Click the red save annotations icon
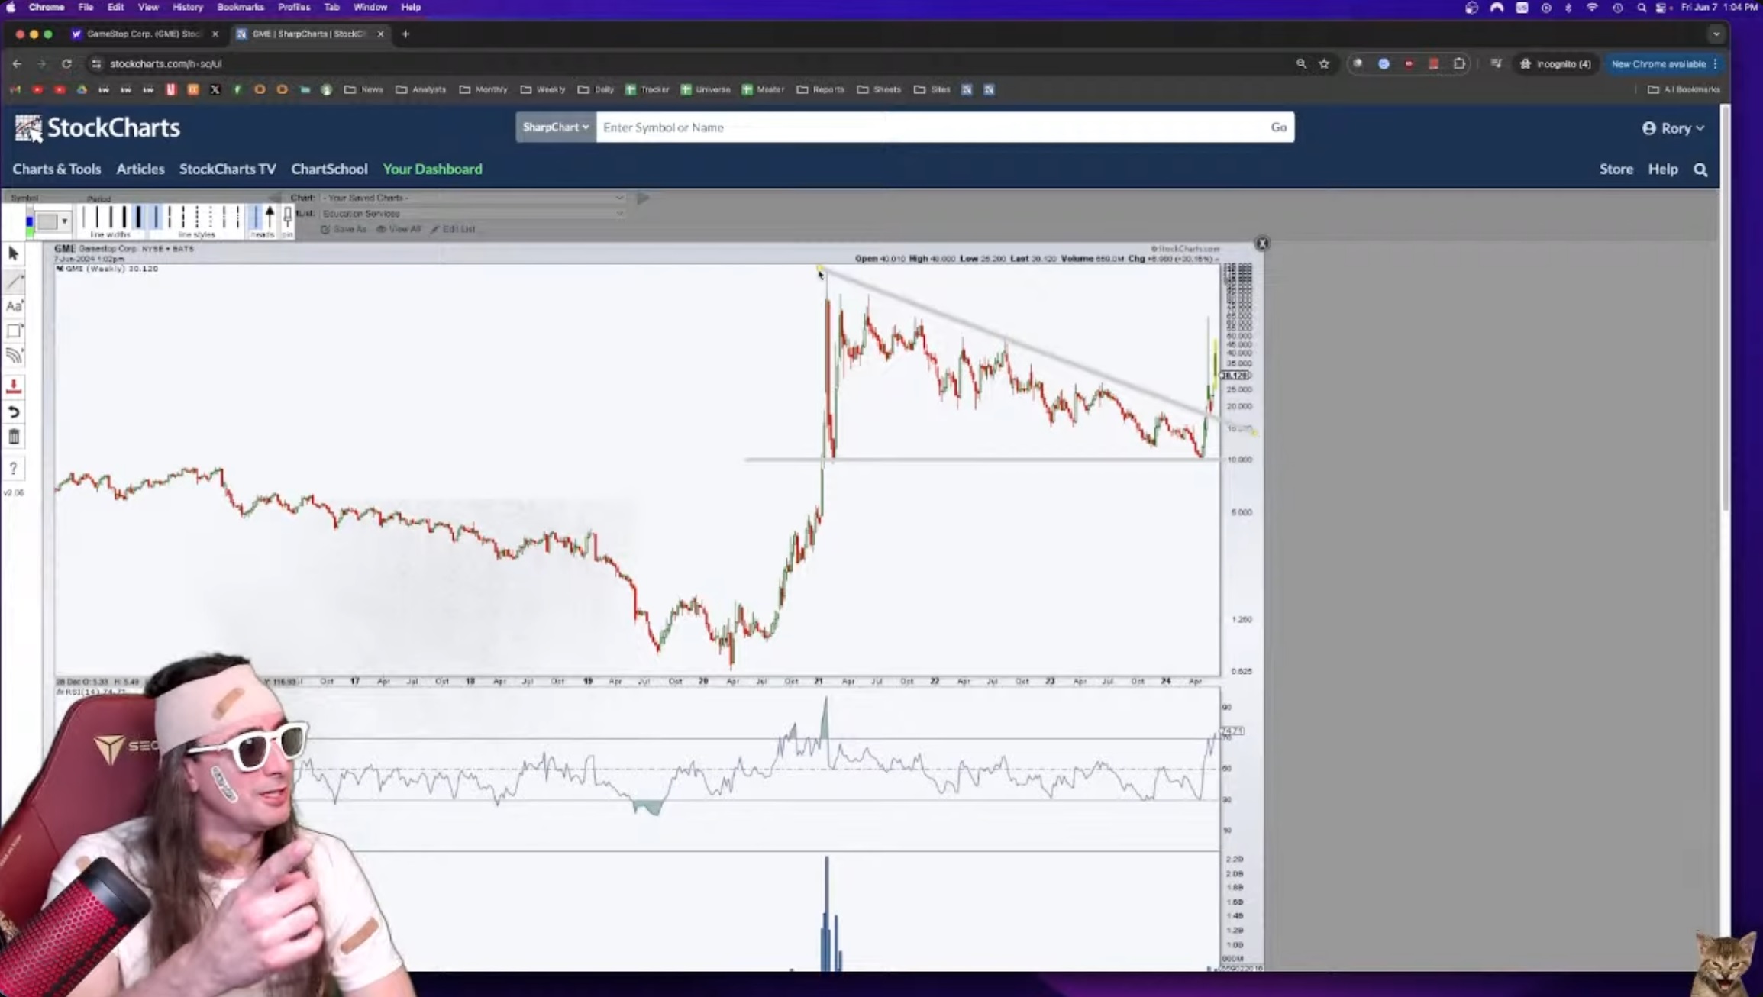The width and height of the screenshot is (1763, 997). tap(14, 387)
